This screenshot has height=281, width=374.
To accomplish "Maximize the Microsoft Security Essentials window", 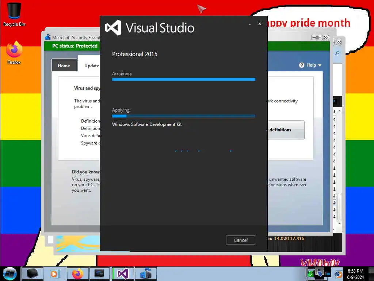I will tap(320, 38).
